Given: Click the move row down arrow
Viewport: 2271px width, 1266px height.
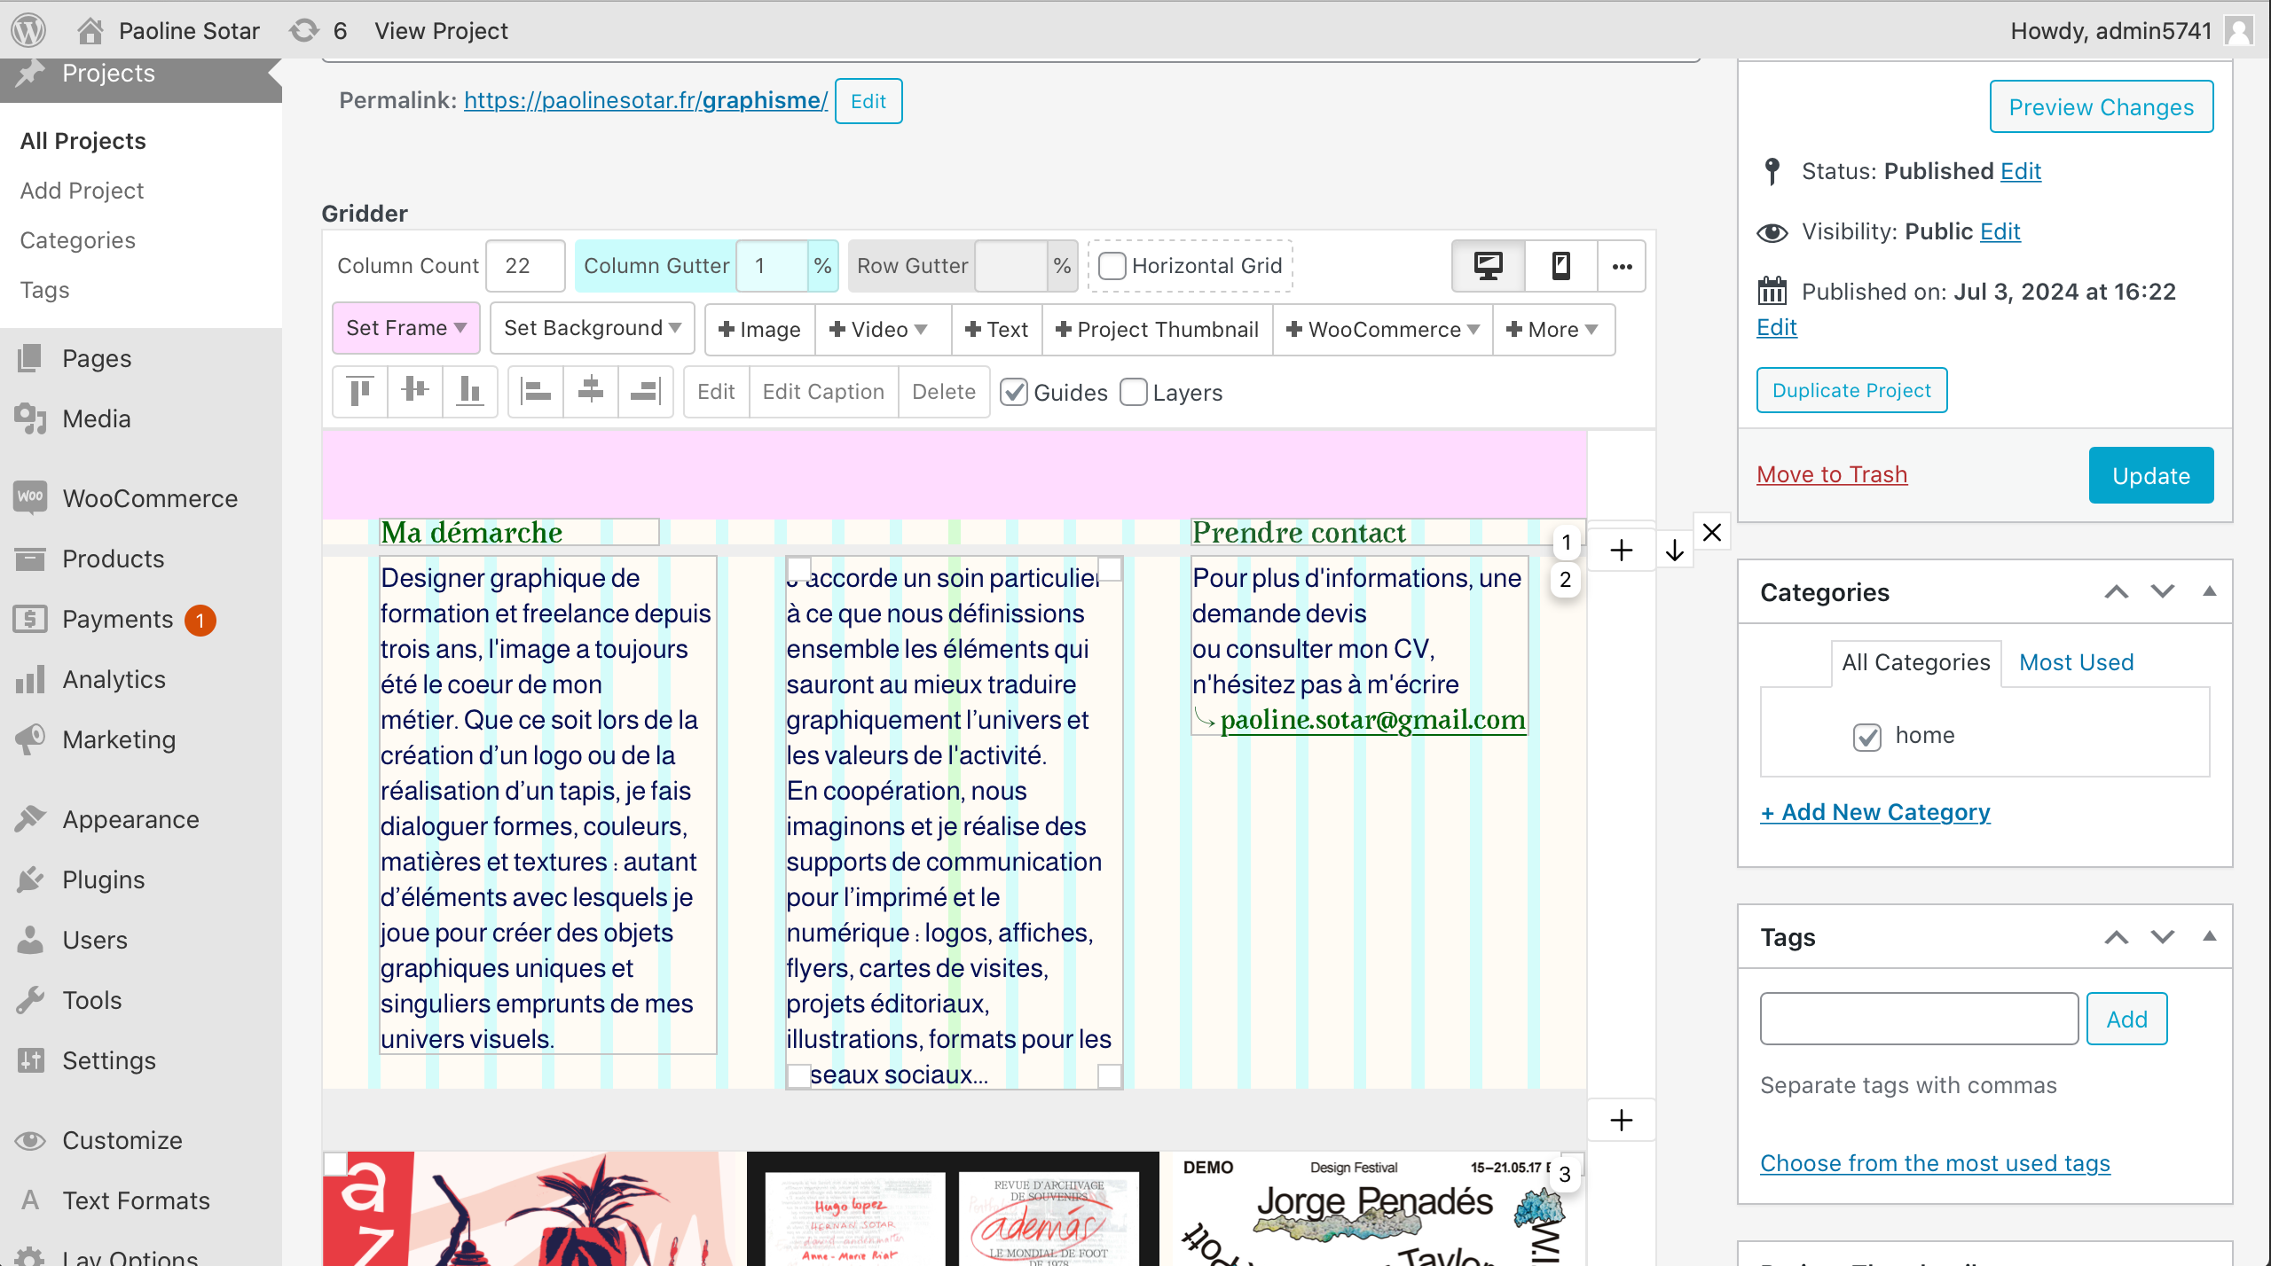Looking at the screenshot, I should (1674, 551).
